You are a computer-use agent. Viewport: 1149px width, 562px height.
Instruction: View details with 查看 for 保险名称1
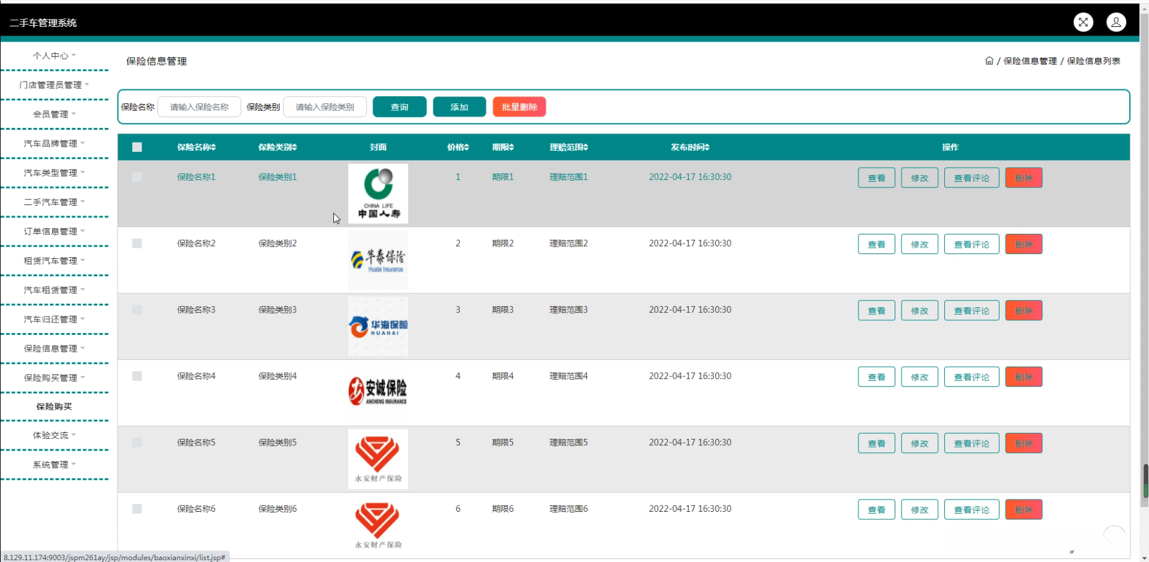click(876, 178)
